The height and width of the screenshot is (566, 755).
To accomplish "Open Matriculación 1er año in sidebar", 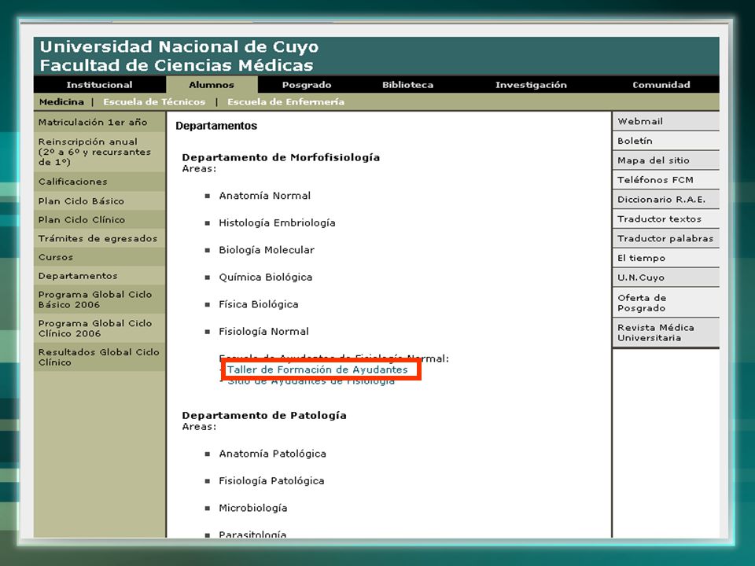I will pos(100,123).
